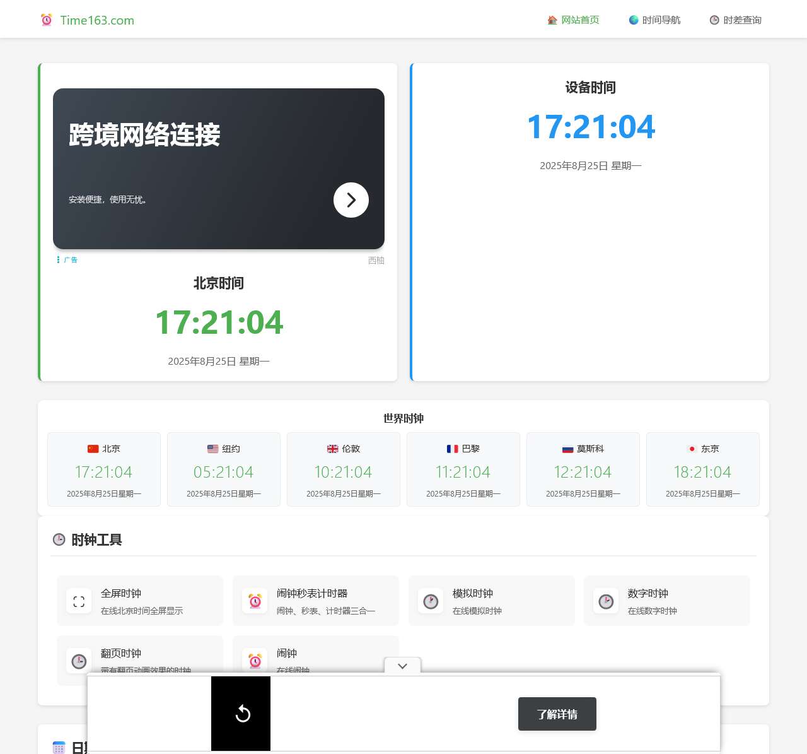The width and height of the screenshot is (807, 754).
Task: Collapse the bottom ad chevron arrow
Action: [x=402, y=666]
